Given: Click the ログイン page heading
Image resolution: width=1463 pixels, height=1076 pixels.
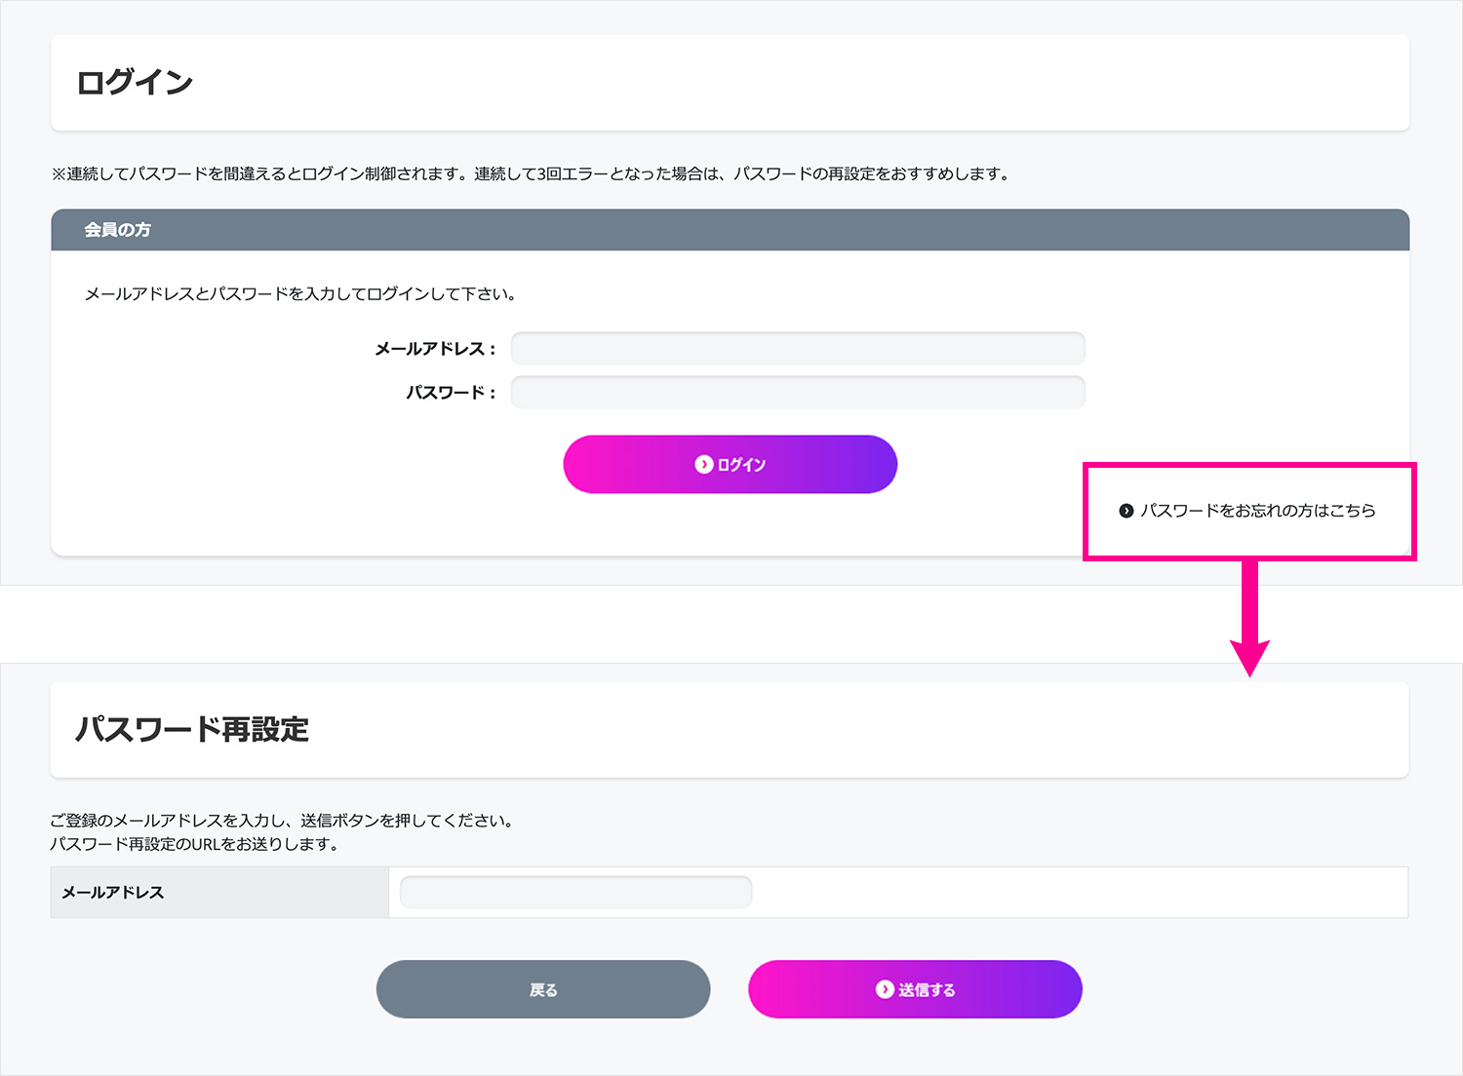Looking at the screenshot, I should [x=135, y=83].
